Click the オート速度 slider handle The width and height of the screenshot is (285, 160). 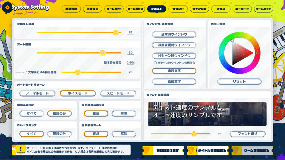(103, 53)
